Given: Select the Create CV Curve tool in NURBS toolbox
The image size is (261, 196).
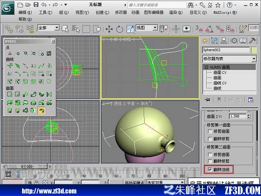Looking at the screenshot, I should coord(10,65).
